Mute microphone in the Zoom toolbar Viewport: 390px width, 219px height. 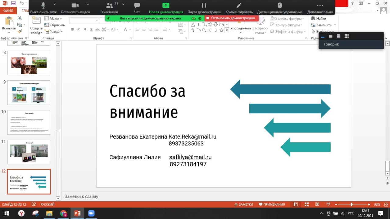coord(43,5)
